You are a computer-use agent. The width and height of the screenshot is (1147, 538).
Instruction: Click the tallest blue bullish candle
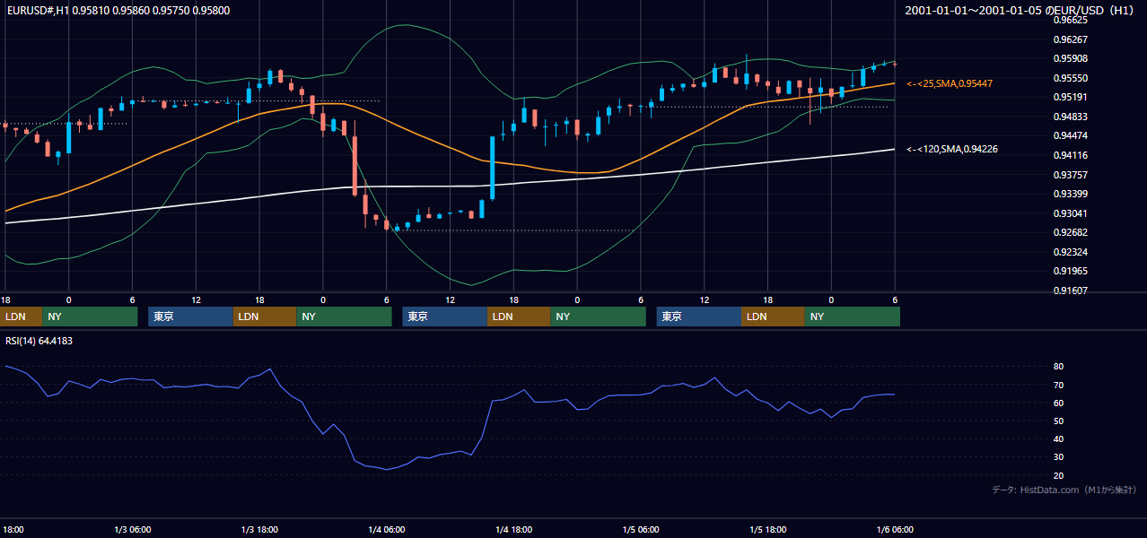click(x=493, y=168)
